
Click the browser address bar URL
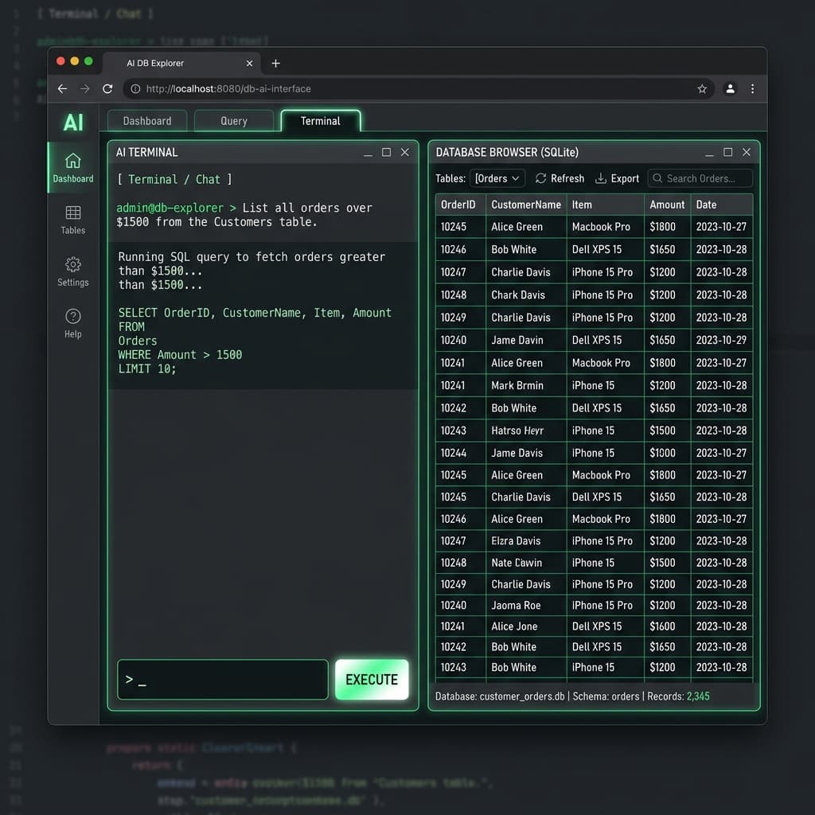click(228, 89)
